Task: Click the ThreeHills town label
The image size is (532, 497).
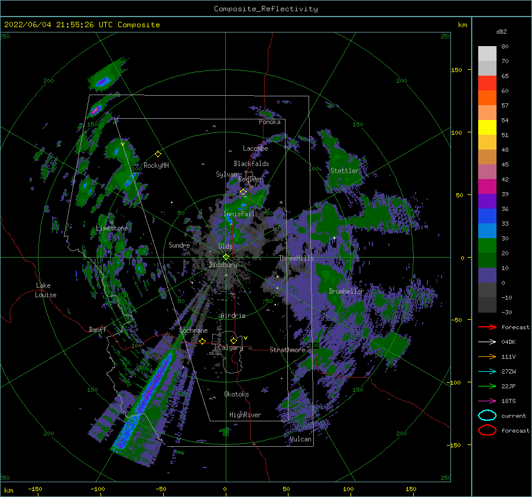Action: [x=297, y=258]
